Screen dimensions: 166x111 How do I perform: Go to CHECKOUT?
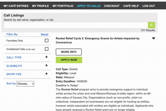112,6
